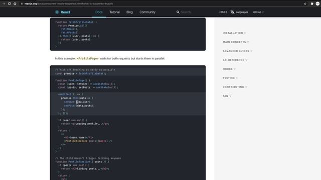This screenshot has height=180, width=321.
Task: Expand the Hooks section
Action: point(229,69)
